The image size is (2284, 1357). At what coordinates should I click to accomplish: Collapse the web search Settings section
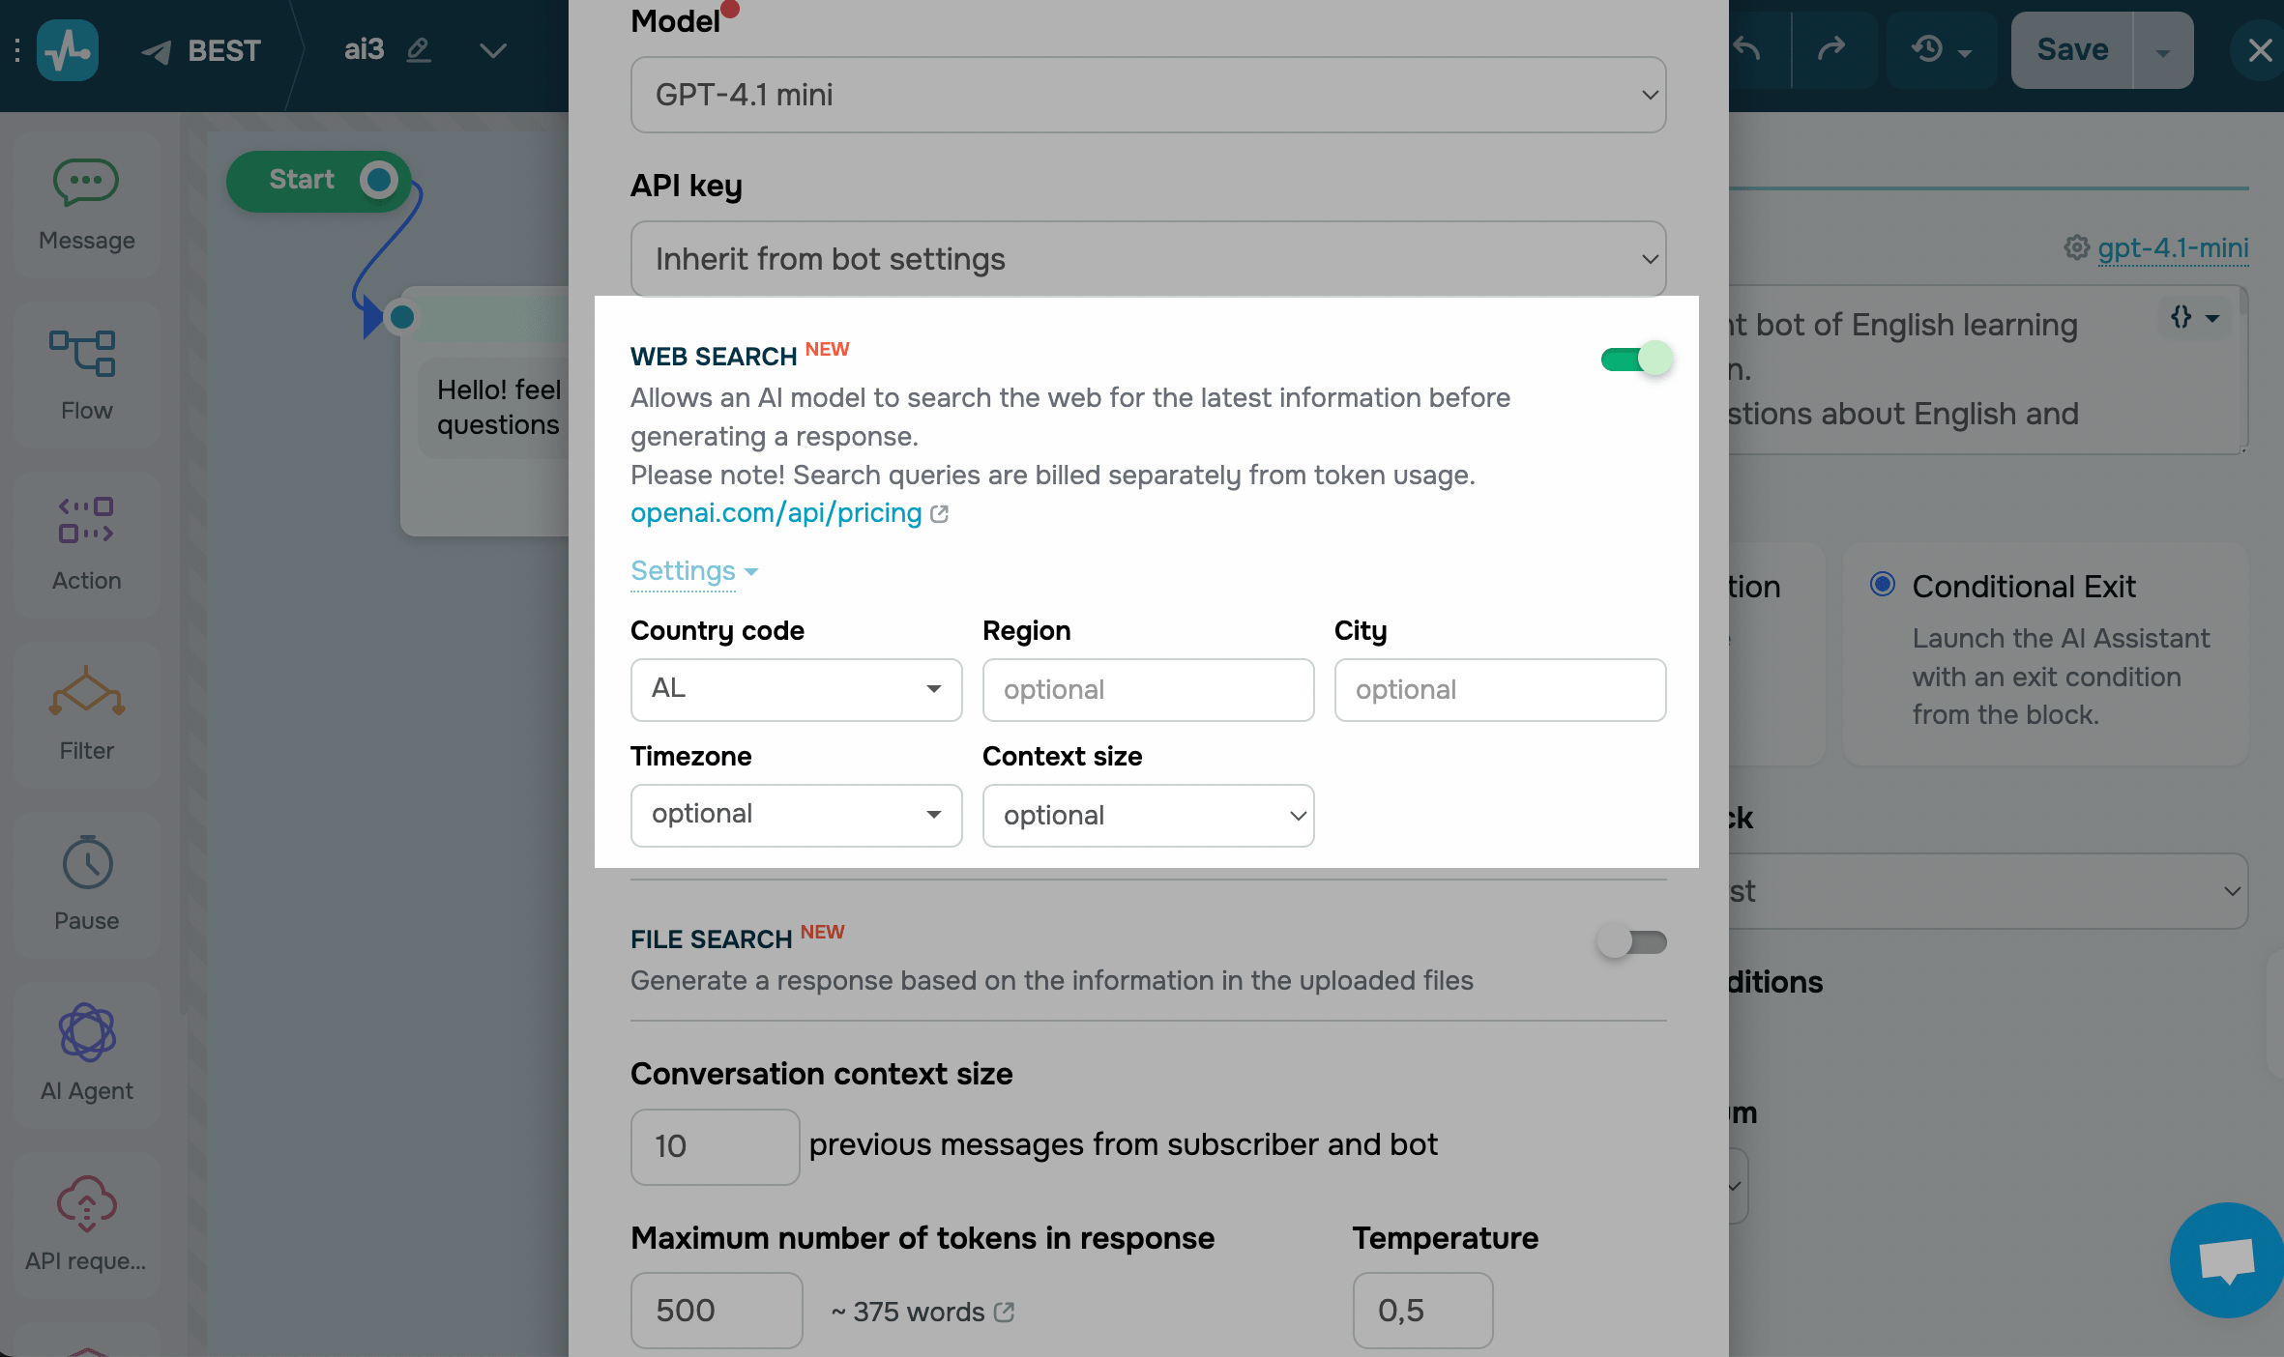[x=693, y=571]
